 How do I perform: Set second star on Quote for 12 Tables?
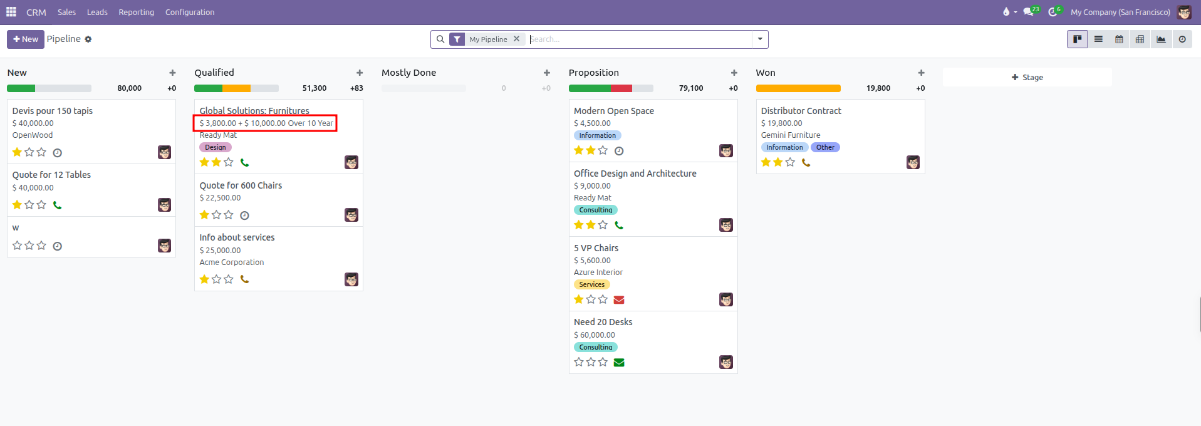pos(29,205)
